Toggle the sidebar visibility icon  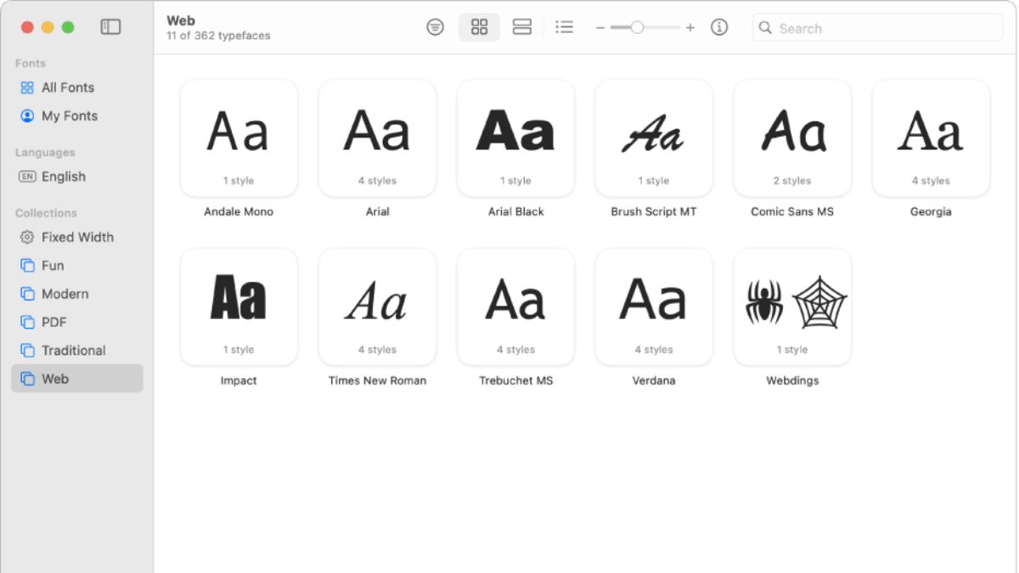coord(110,27)
